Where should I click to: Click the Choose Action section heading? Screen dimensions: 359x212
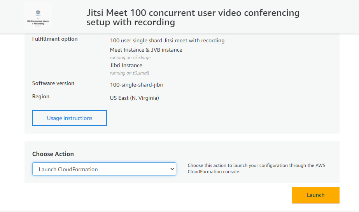(x=53, y=154)
